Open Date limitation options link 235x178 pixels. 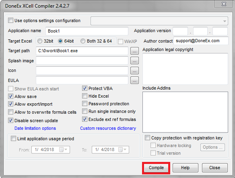tap(35, 128)
